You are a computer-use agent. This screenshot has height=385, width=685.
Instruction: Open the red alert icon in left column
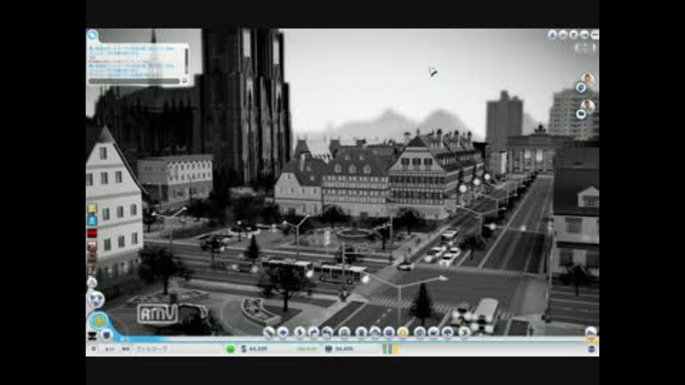click(92, 234)
